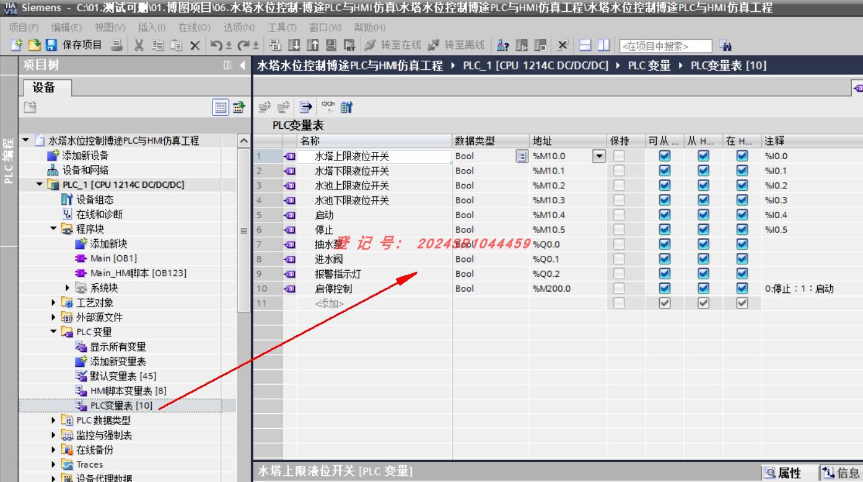The width and height of the screenshot is (863, 482).
Task: Uncheck HMI accessible for 停止 tag
Action: point(665,230)
